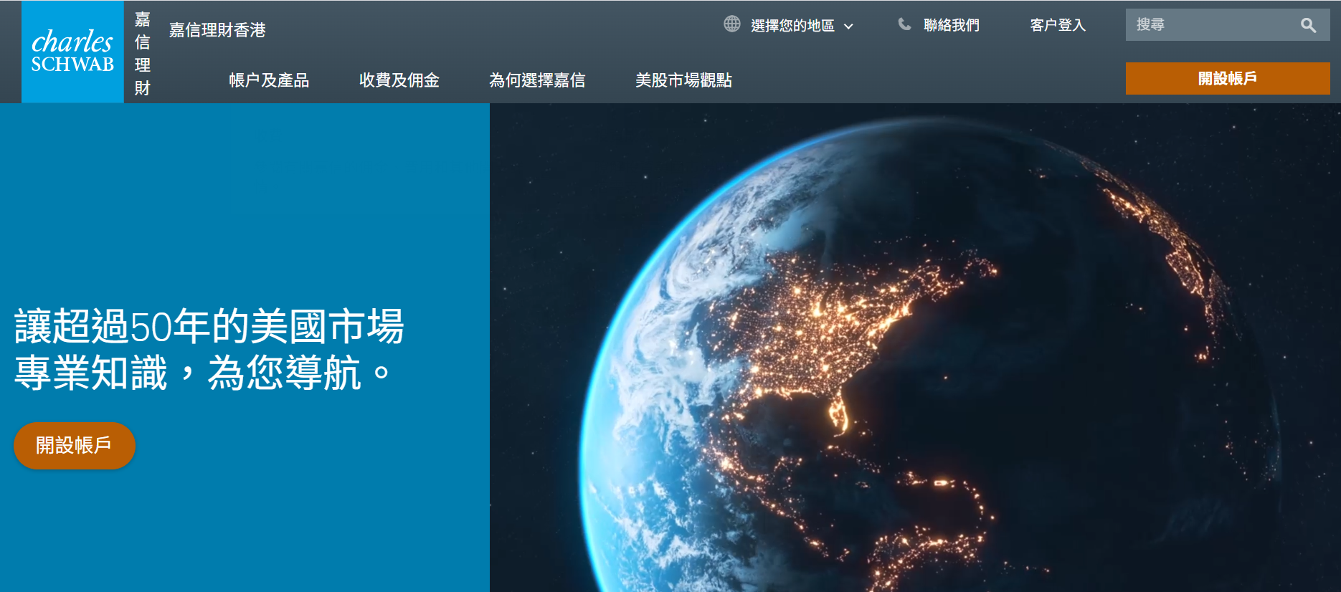Click the vertical 嘉信理財 text beside the logo

[142, 53]
